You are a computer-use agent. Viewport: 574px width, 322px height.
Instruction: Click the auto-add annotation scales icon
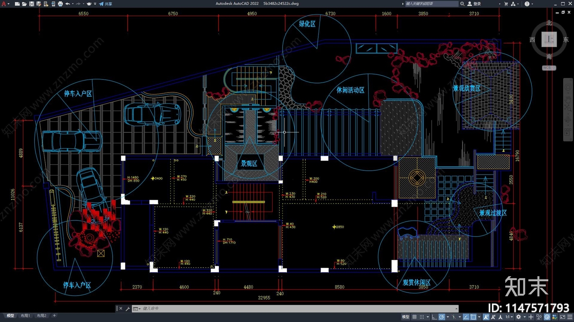[x=494, y=317]
